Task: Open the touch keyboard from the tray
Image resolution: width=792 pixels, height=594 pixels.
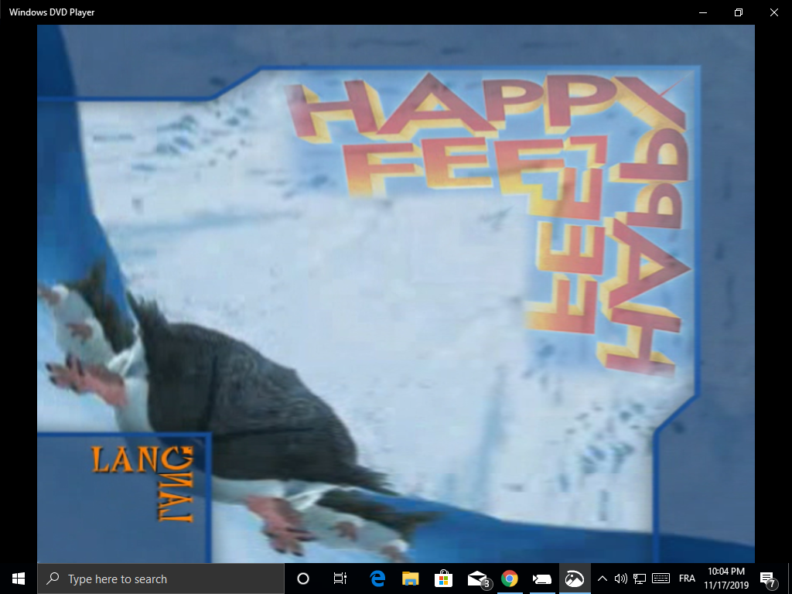Action: (661, 579)
